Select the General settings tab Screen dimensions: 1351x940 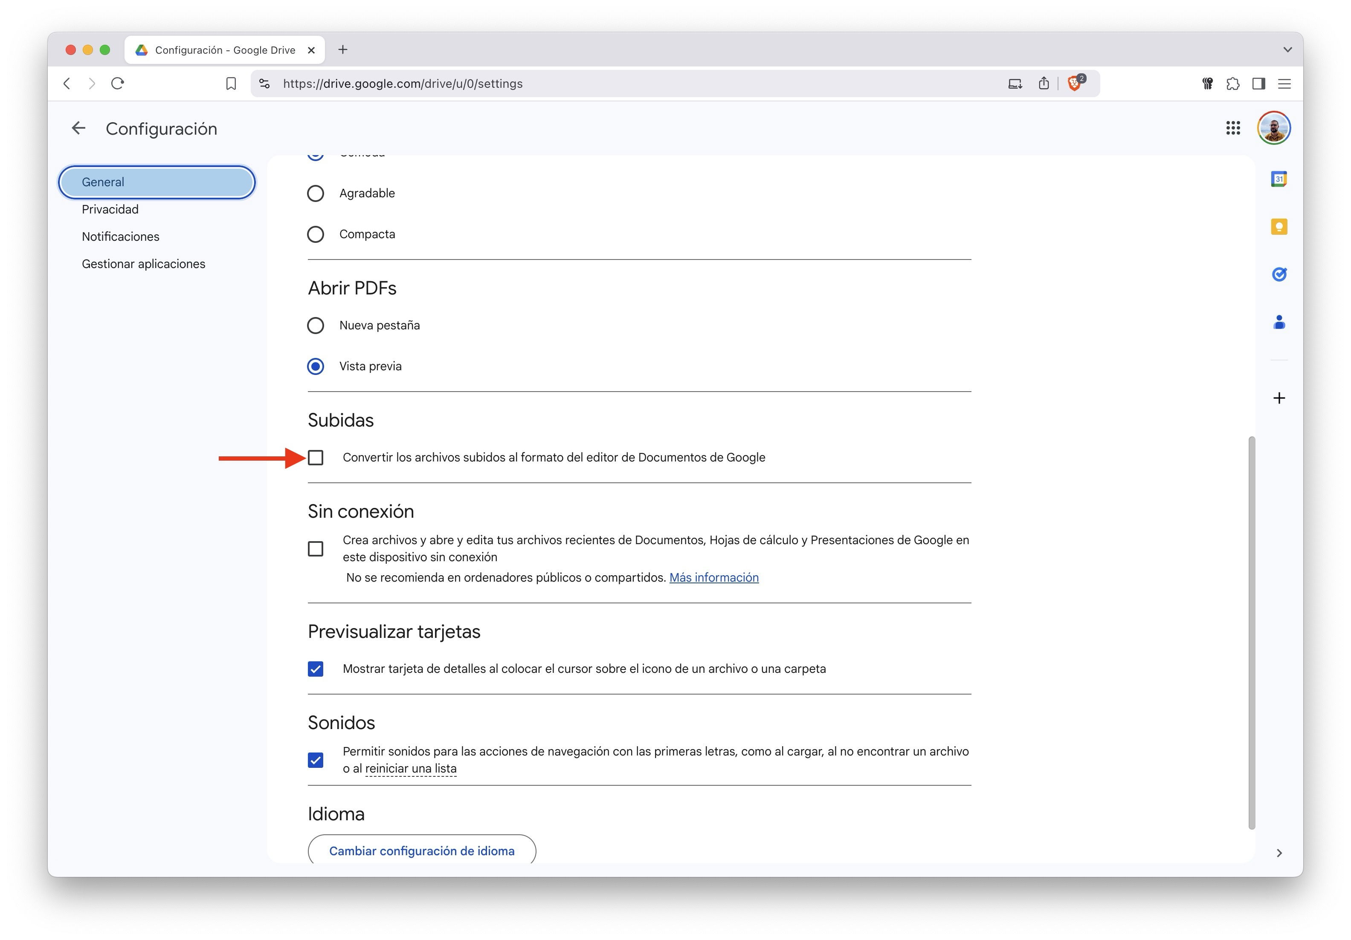pos(157,182)
